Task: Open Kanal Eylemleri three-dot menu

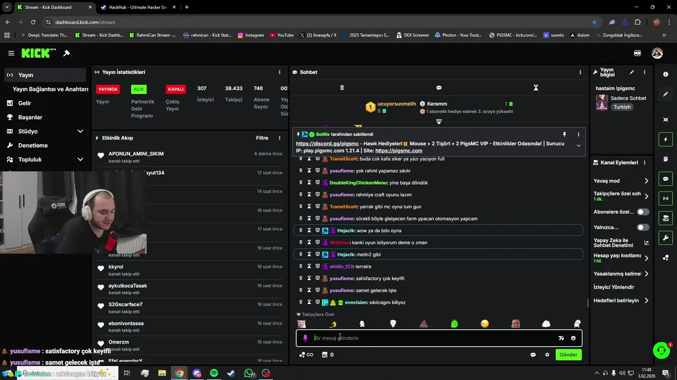Action: pos(644,163)
